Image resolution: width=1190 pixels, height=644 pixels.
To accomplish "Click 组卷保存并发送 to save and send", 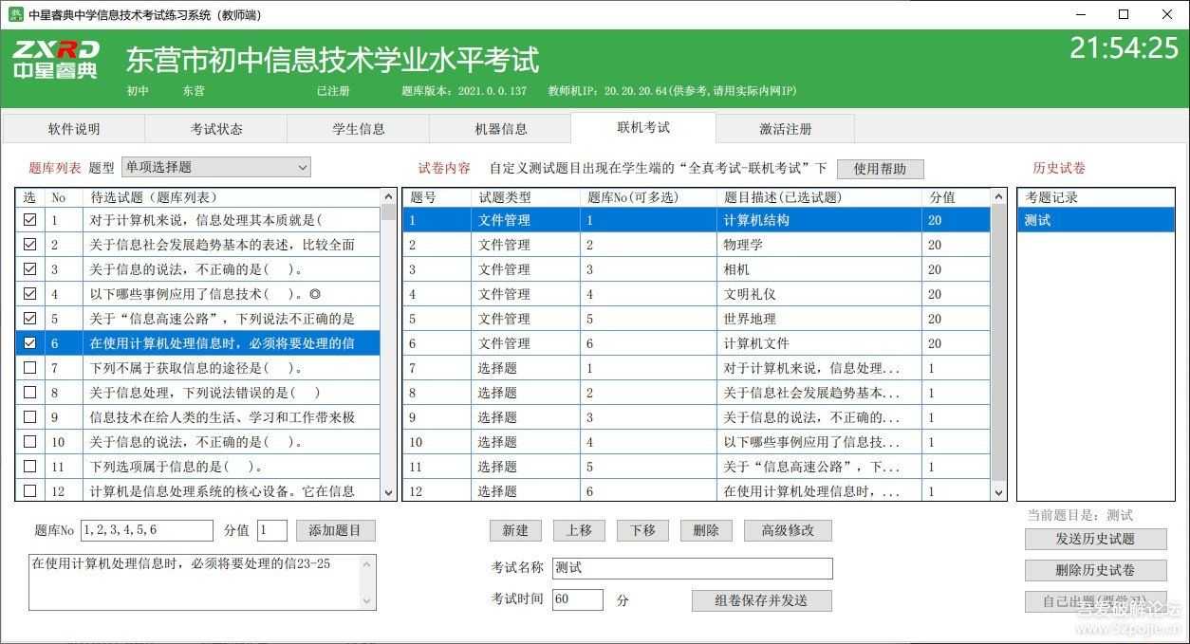I will point(761,600).
